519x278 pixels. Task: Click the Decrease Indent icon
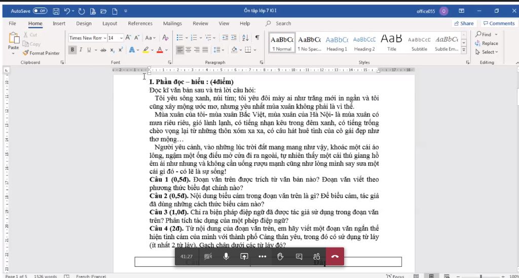pos(225,37)
